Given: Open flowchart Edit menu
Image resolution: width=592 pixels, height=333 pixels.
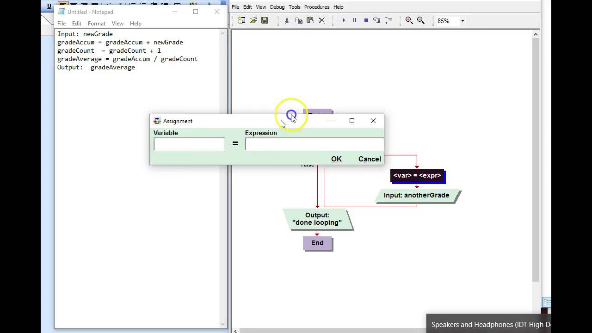Looking at the screenshot, I should [x=247, y=7].
